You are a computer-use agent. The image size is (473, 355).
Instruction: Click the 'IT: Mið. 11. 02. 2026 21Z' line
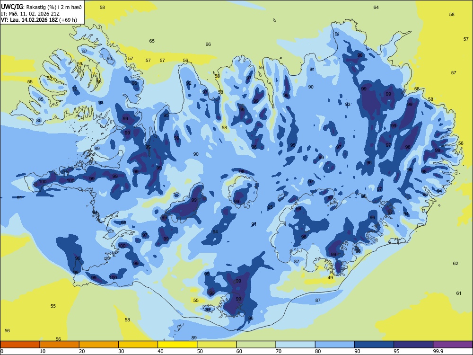[x=30, y=14]
